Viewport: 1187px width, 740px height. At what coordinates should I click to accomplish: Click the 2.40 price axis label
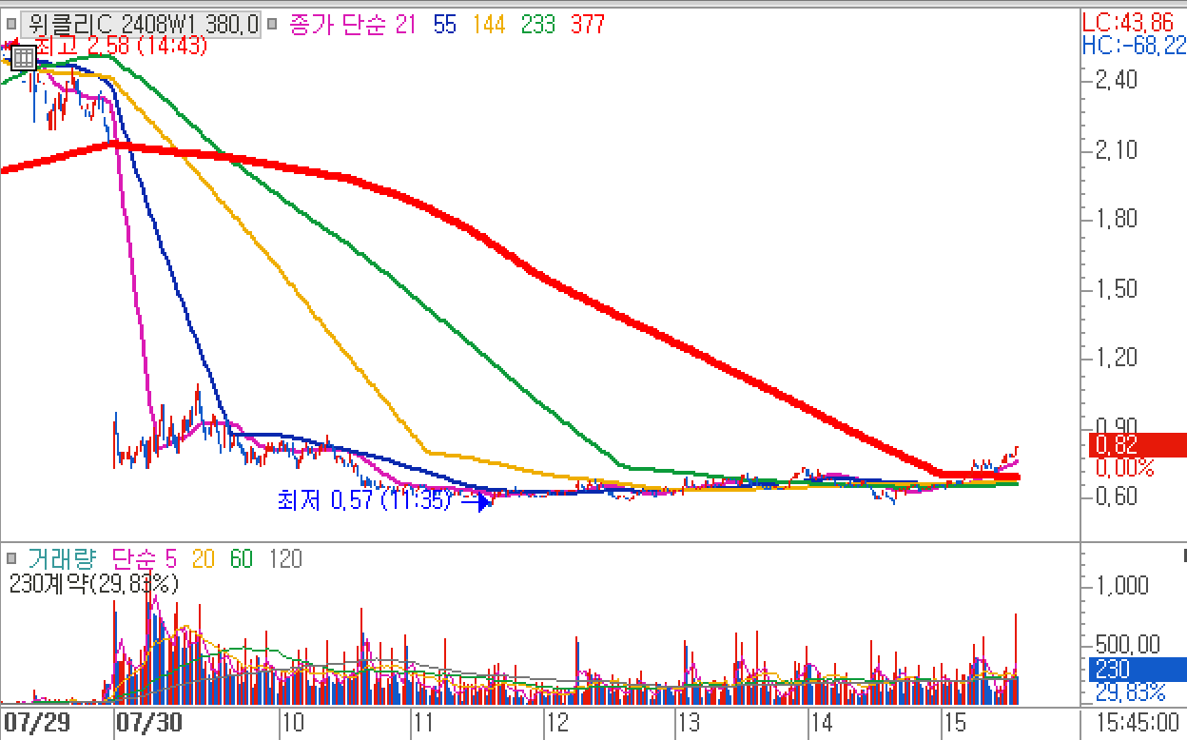(1116, 80)
